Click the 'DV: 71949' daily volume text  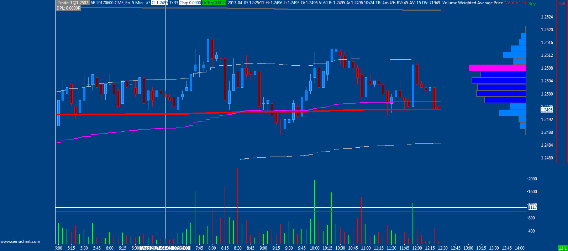tap(431, 3)
